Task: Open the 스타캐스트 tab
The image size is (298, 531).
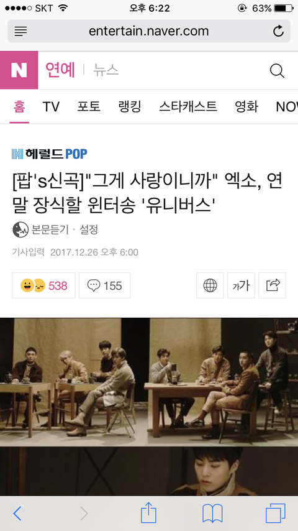Action: 188,106
